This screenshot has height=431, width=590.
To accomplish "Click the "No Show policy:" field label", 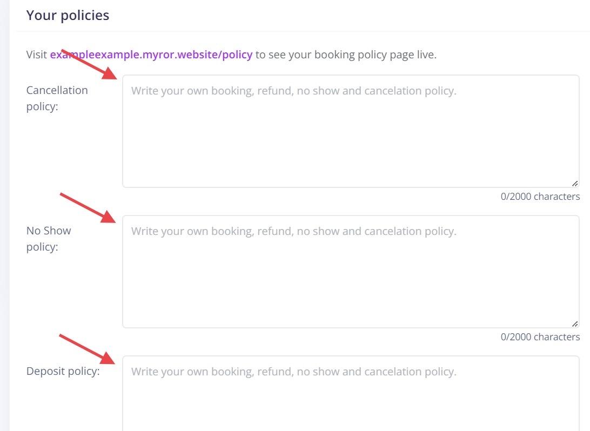I will 49,238.
